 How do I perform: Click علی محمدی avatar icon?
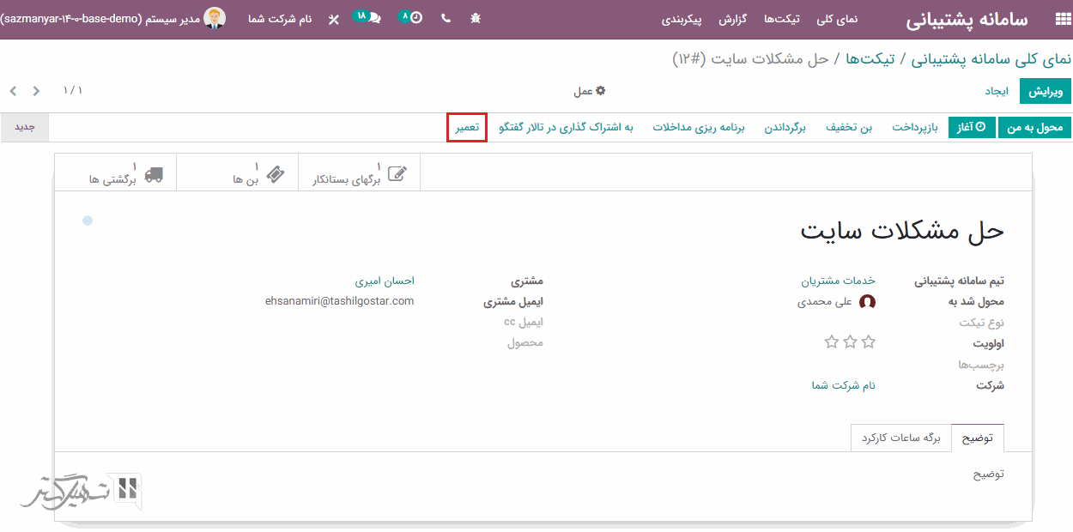click(867, 302)
